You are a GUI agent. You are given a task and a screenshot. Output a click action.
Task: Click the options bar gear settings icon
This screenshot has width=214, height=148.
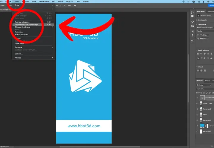coord(75,5)
